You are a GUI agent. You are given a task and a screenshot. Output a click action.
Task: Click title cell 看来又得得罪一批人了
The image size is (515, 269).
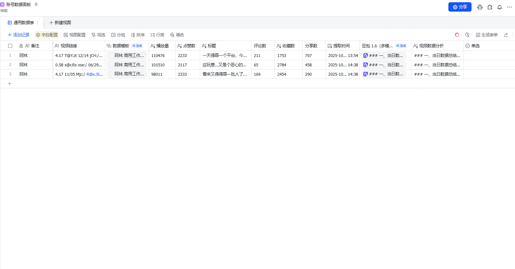[x=226, y=74]
